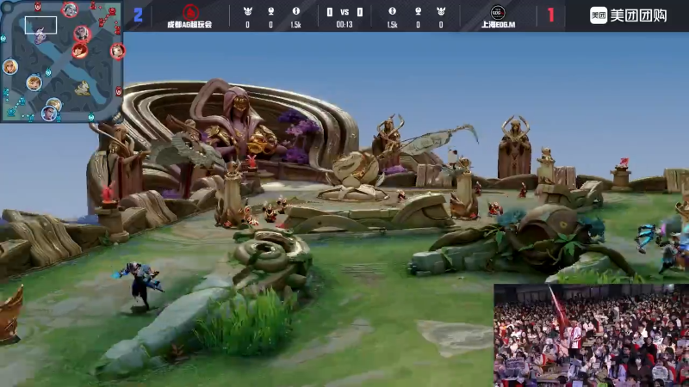Click the red series score 1
Viewport: 689px width, 387px height.
(x=550, y=15)
